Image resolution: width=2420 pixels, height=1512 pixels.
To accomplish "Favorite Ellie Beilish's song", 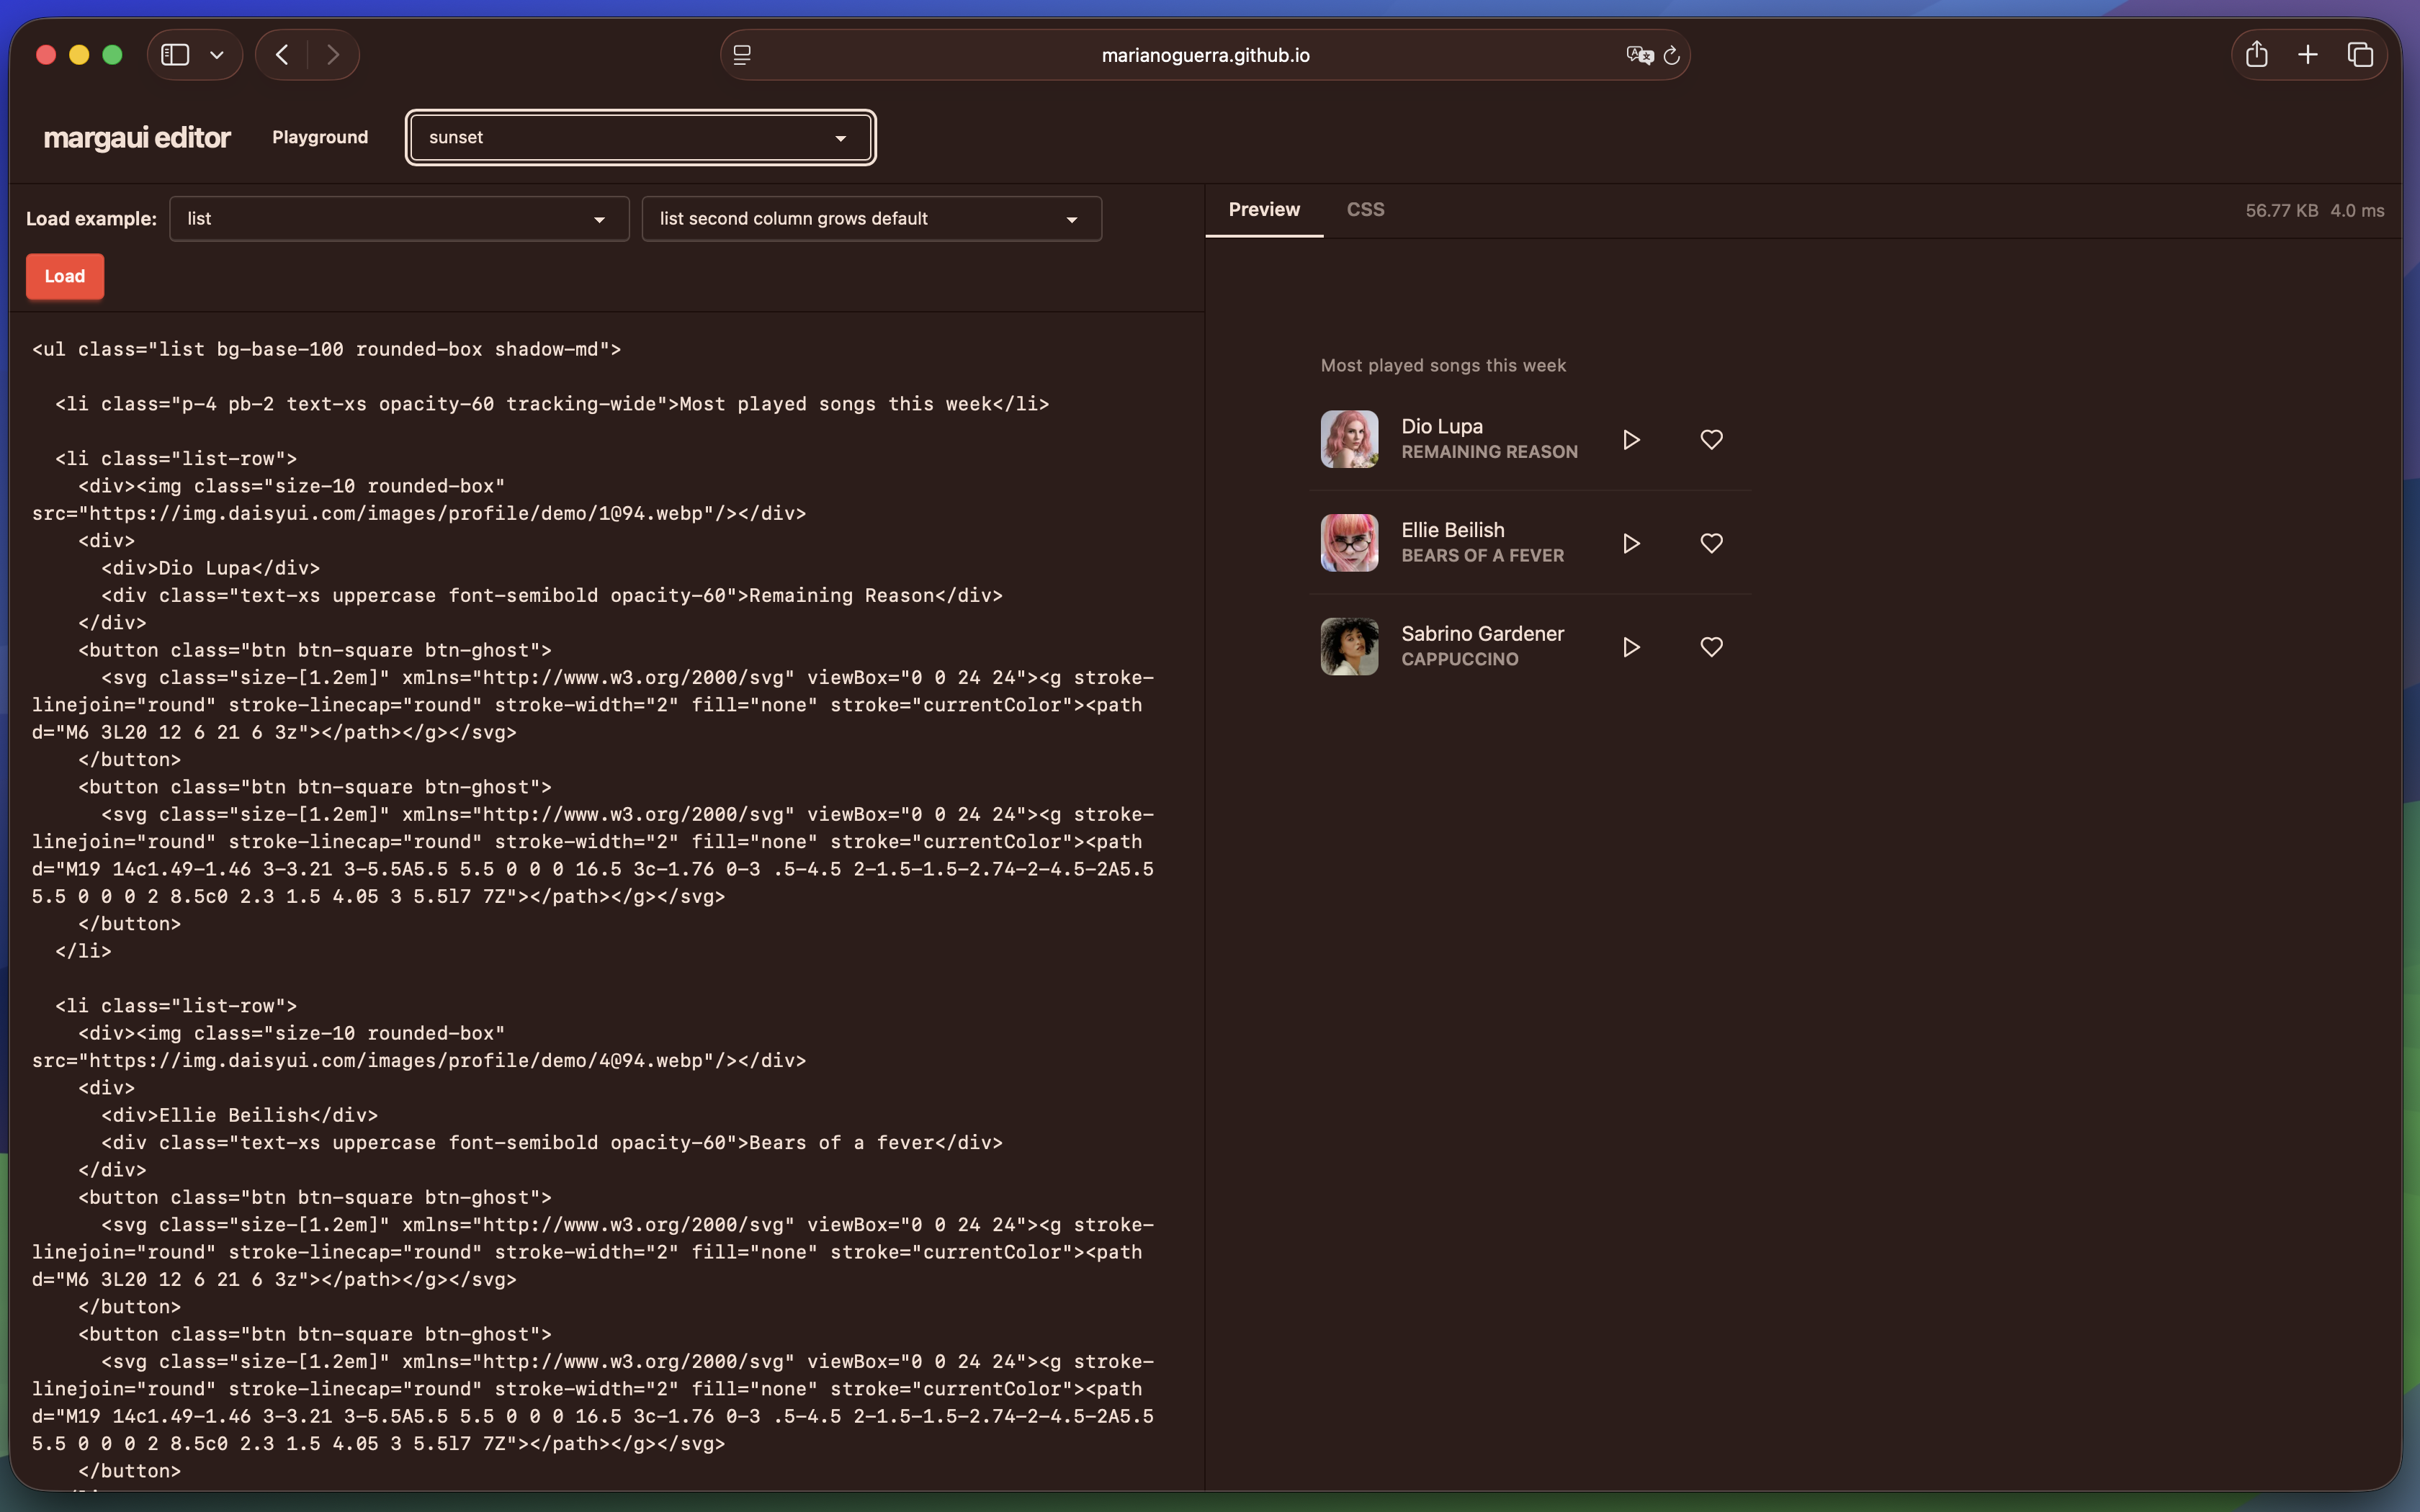I will point(1711,543).
